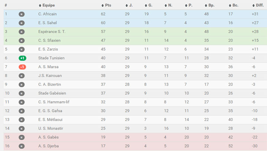This screenshot has width=267, height=151.
Task: Sort by matches played J. header
Action: [x=129, y=5]
